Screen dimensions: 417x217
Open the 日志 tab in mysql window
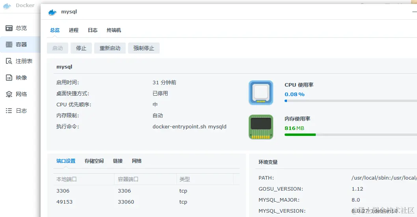[93, 30]
